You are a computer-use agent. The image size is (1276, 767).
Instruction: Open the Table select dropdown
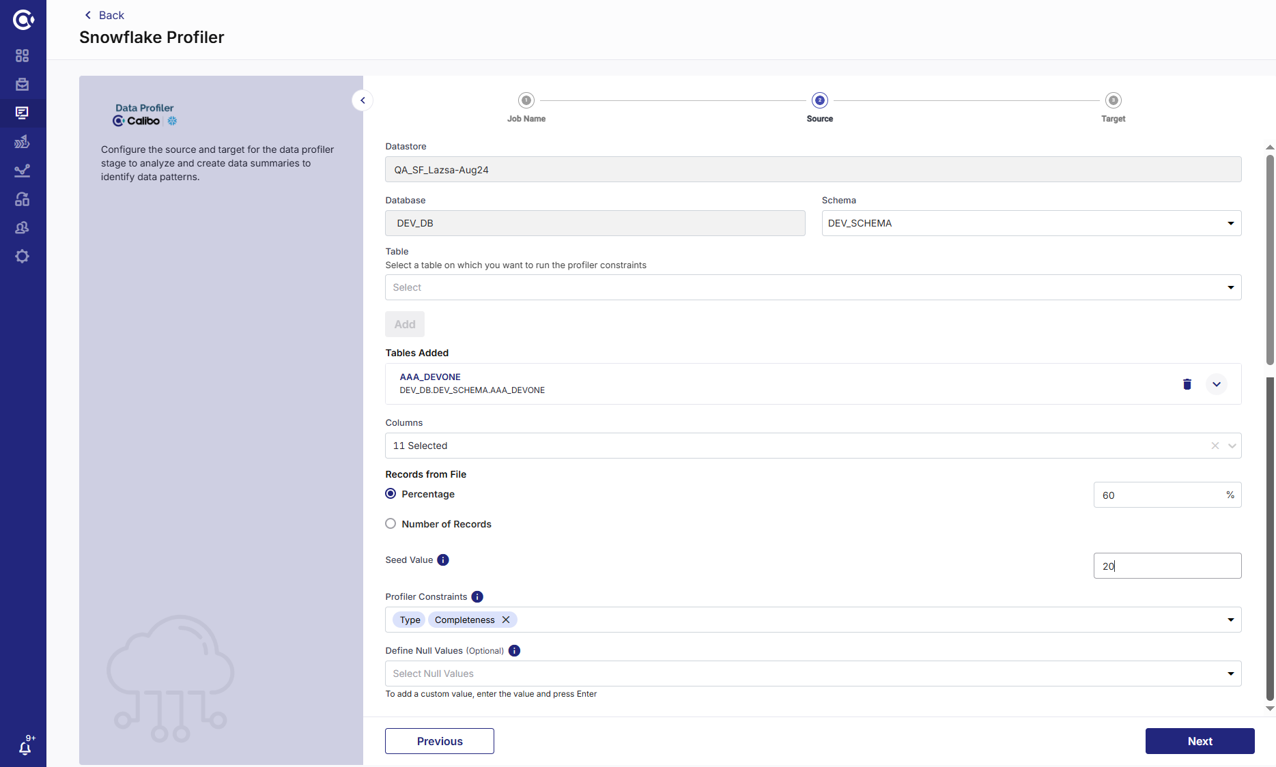[x=812, y=287]
